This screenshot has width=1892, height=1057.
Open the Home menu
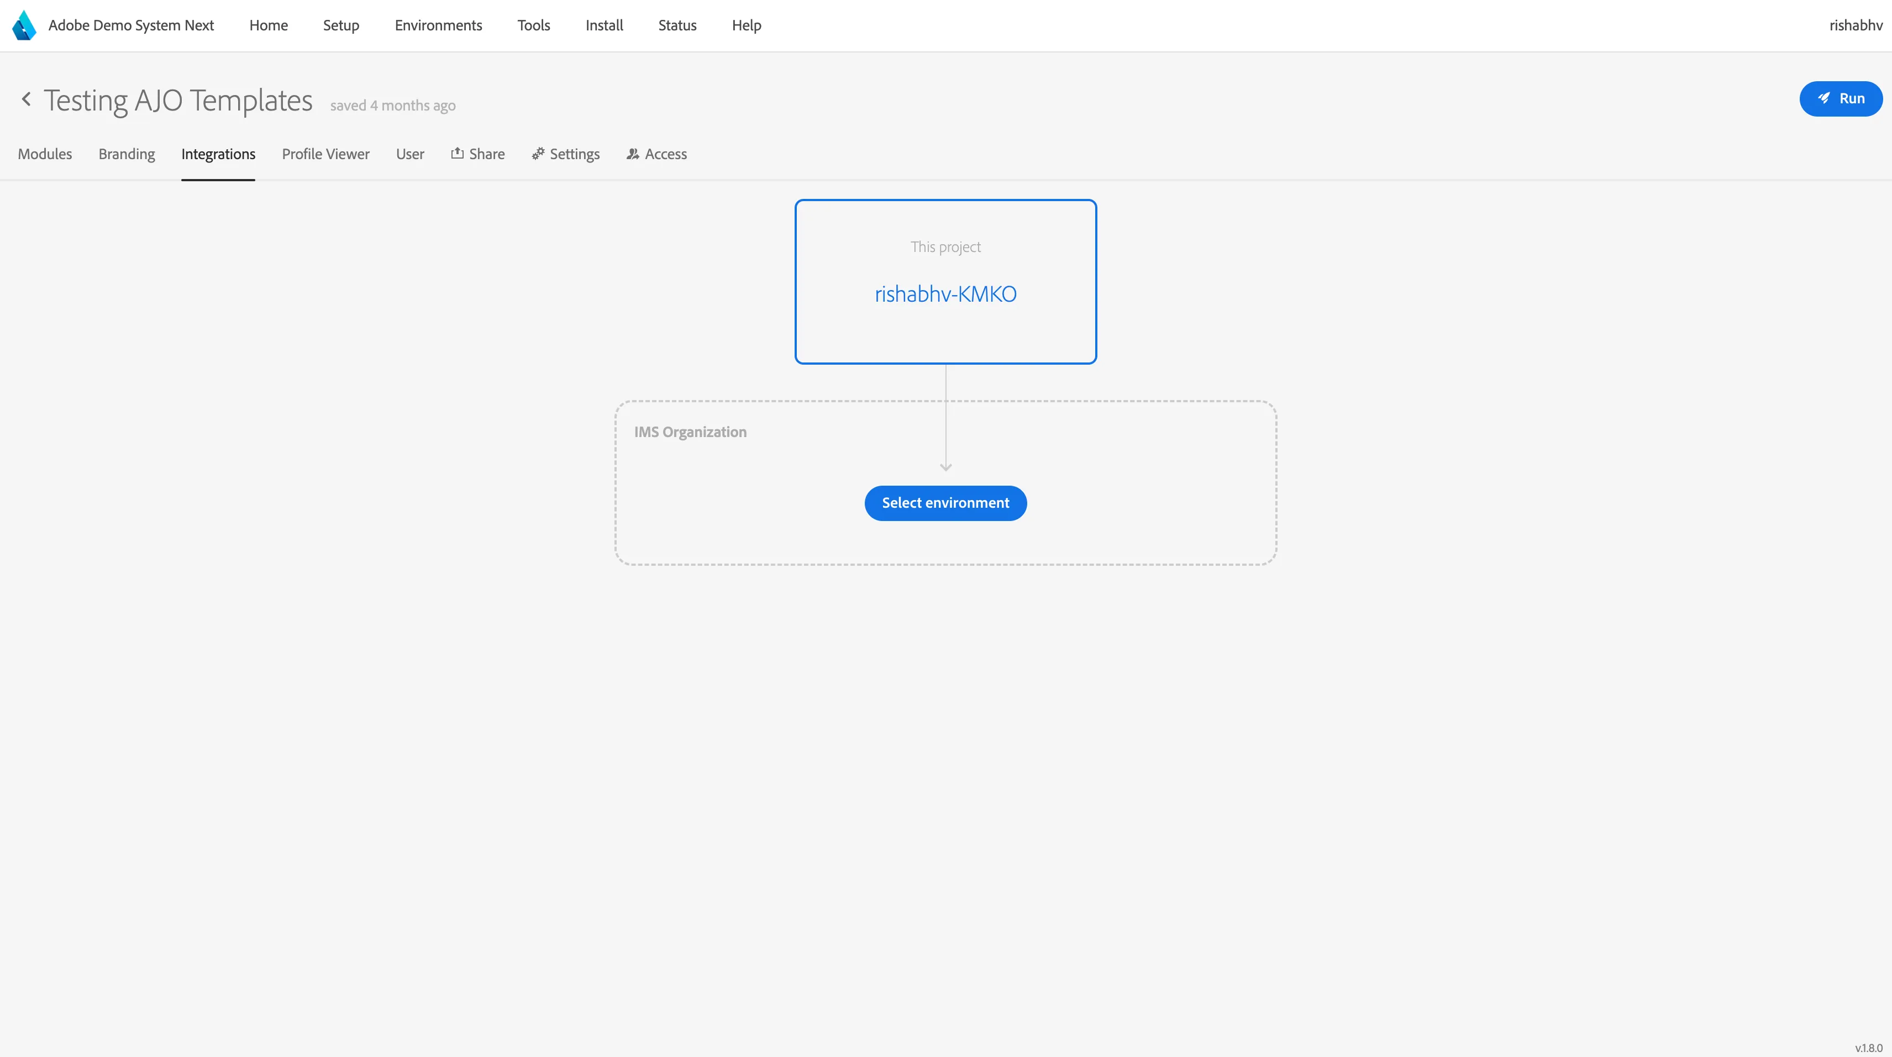pyautogui.click(x=269, y=26)
